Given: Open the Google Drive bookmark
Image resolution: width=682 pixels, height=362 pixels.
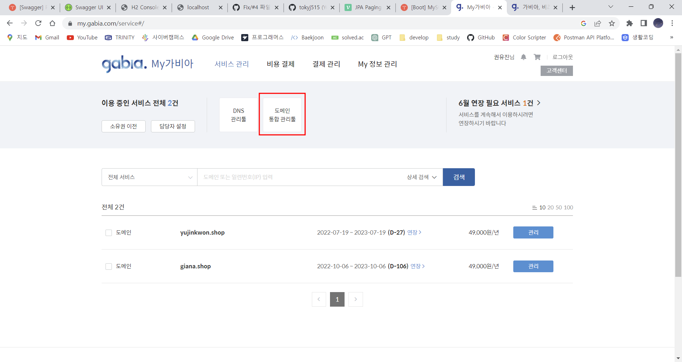Looking at the screenshot, I should (213, 38).
